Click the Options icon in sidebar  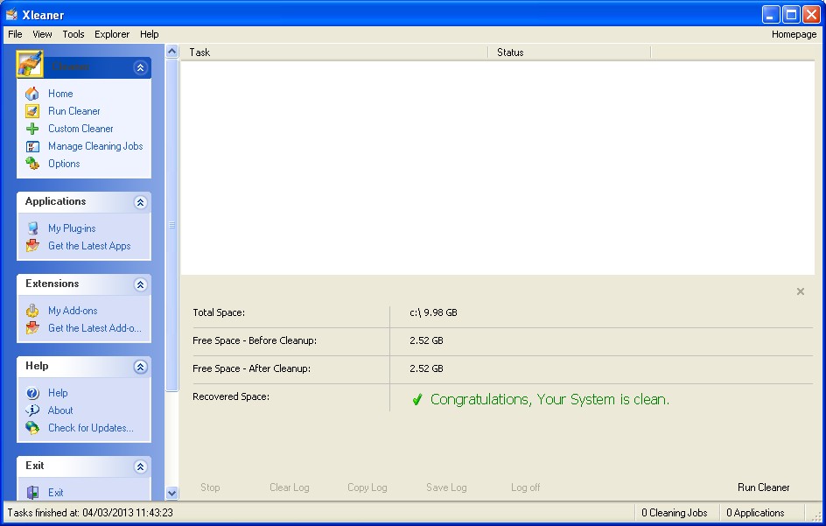click(32, 164)
